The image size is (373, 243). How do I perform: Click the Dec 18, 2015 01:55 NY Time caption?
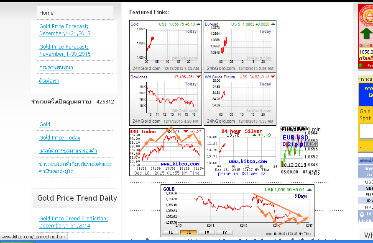click(167, 173)
